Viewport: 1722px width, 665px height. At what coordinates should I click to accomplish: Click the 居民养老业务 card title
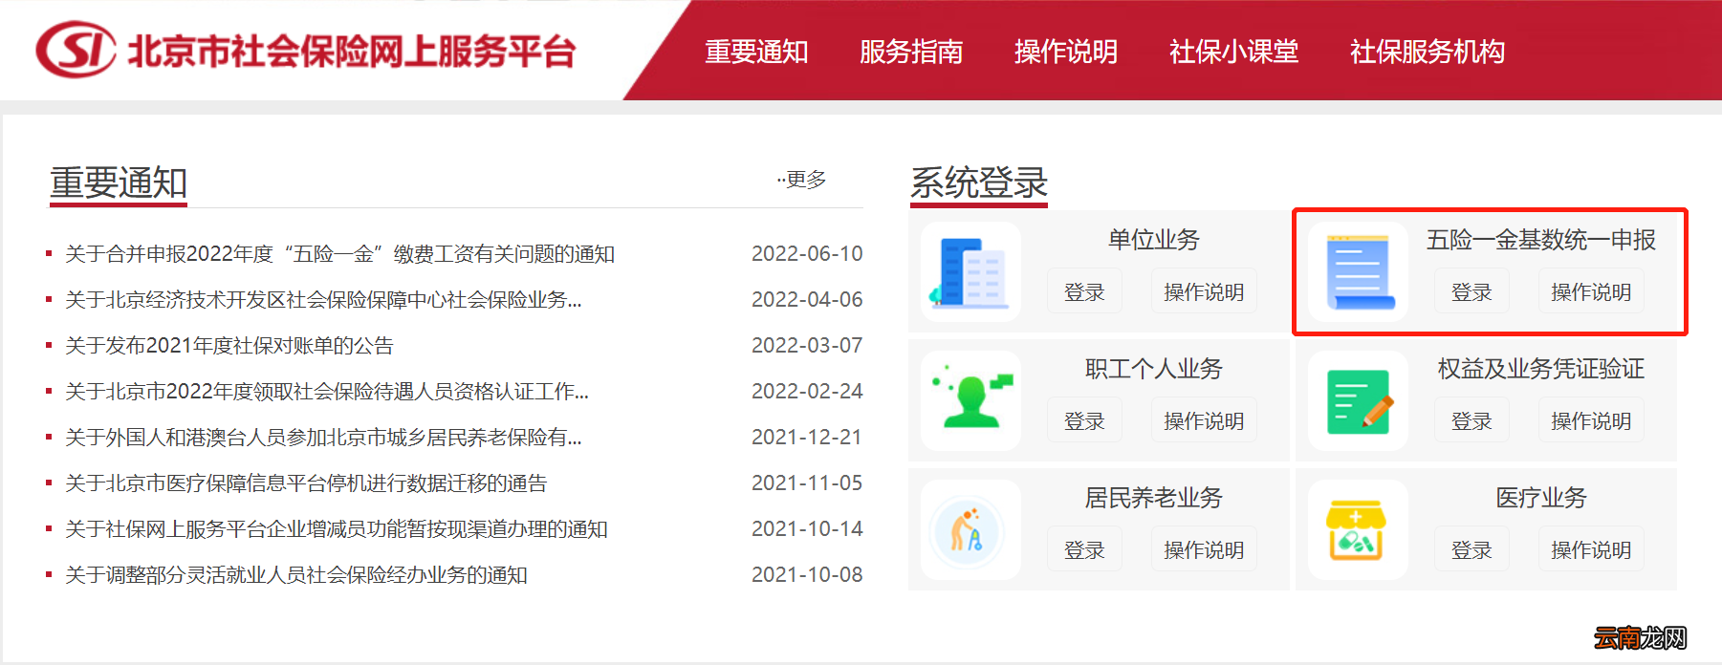(x=1154, y=498)
